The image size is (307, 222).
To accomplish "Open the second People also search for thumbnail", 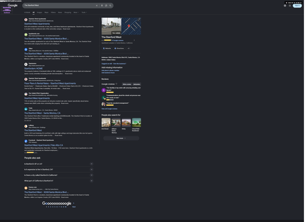I will click(116, 122).
